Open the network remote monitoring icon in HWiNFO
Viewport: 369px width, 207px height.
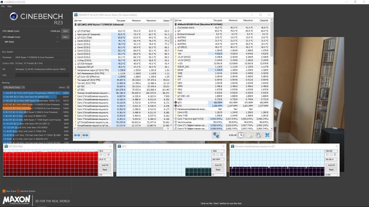[x=216, y=135]
